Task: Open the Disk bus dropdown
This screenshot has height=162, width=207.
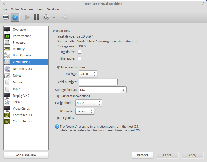Action: click(x=88, y=74)
